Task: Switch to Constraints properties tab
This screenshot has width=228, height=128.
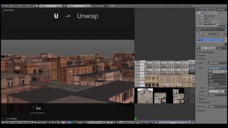Action: (217, 30)
